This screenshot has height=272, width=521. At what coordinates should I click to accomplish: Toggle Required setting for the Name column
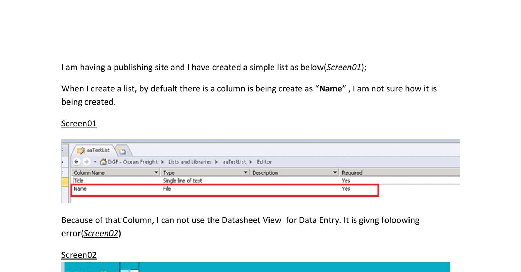coord(346,188)
